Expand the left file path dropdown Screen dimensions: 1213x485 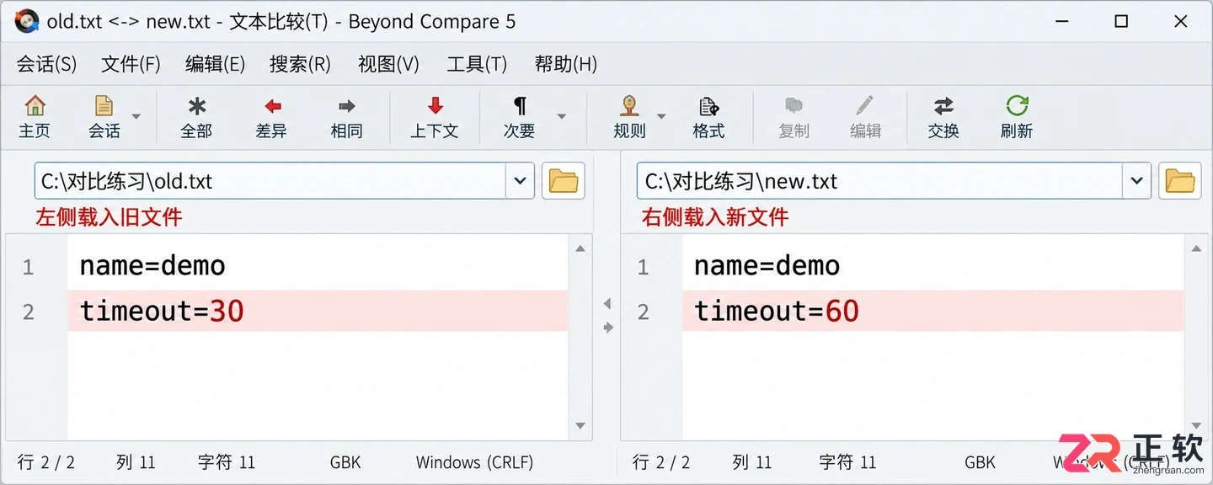520,181
